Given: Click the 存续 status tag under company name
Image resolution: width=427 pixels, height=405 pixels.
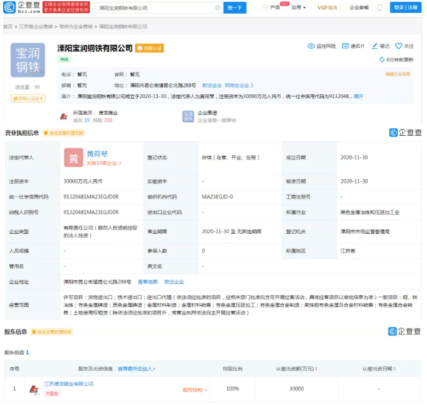Looking at the screenshot, I should click(64, 60).
